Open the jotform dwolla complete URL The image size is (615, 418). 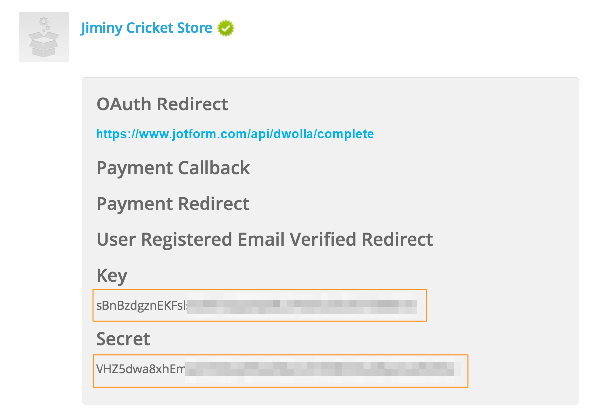point(234,134)
